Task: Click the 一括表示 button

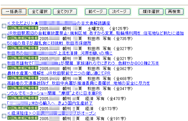Action: click(14, 12)
